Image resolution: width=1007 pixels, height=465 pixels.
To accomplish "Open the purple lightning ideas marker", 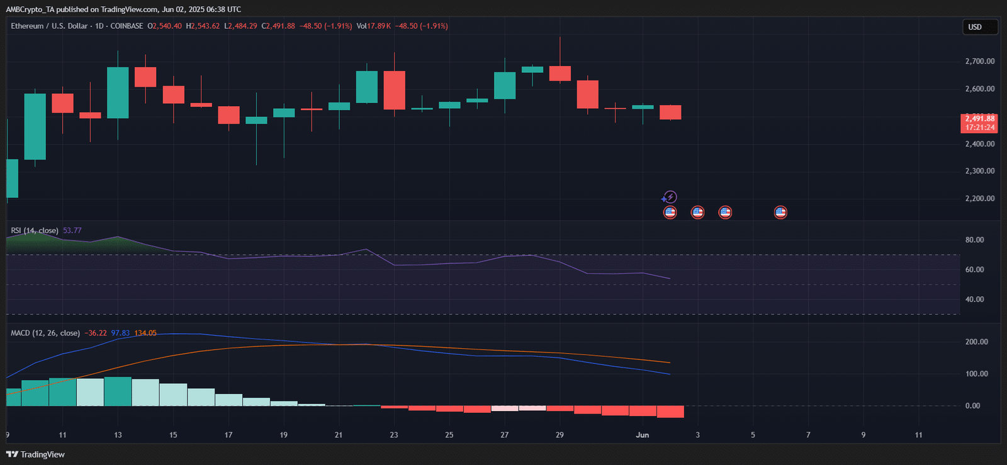I will click(x=670, y=197).
